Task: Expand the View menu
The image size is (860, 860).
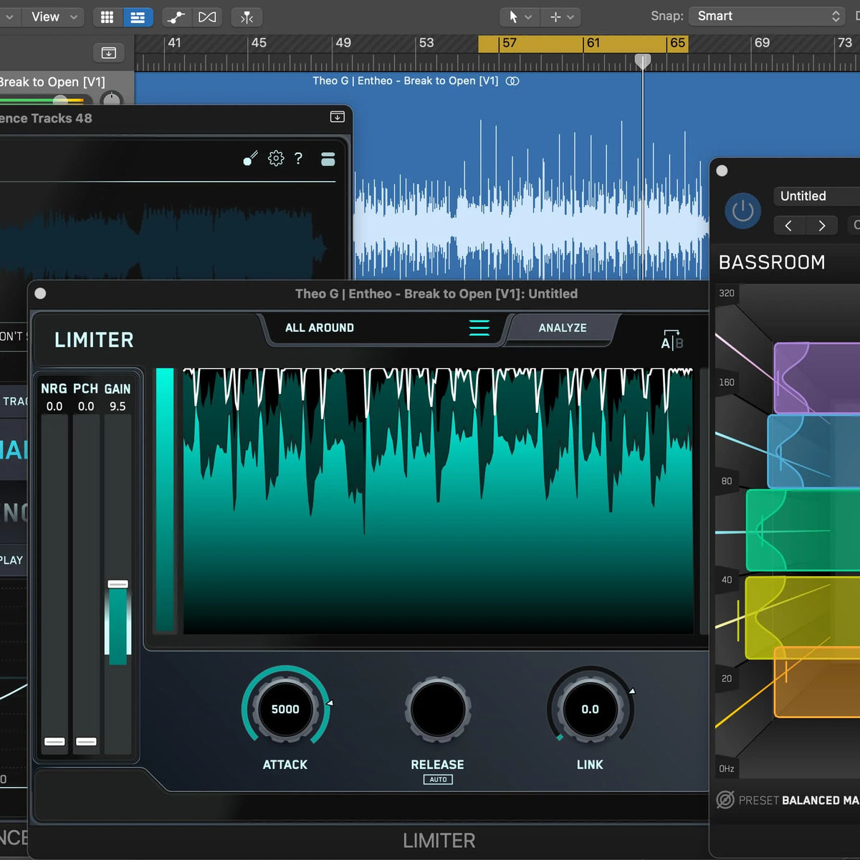Action: 53,16
